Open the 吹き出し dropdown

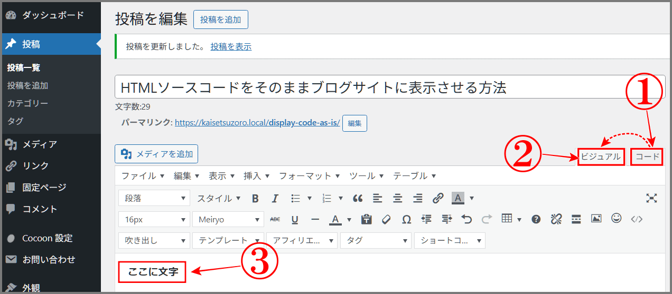pos(154,240)
